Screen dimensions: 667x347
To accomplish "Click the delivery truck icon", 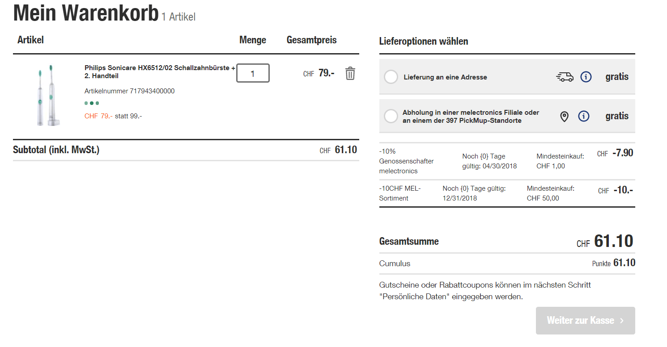I will click(x=565, y=77).
